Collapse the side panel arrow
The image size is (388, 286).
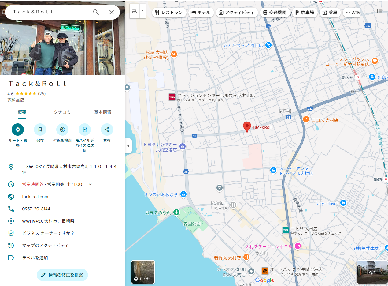click(128, 146)
